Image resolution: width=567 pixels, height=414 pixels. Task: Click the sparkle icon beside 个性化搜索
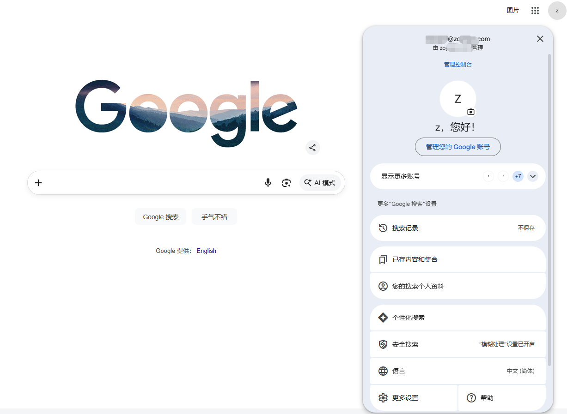(x=383, y=318)
